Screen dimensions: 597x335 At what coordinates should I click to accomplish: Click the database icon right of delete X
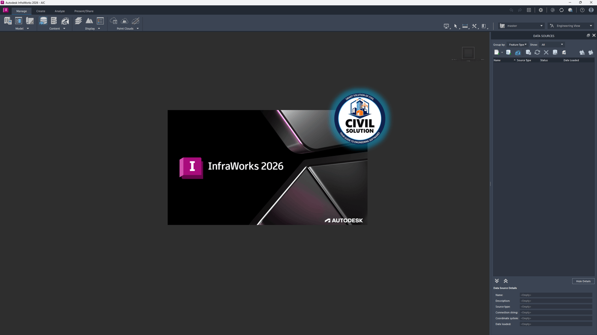555,52
